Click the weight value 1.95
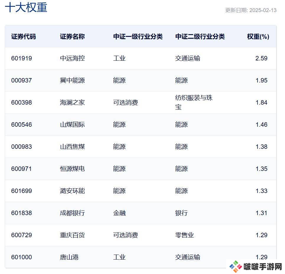This screenshot has height=274, width=285. coord(261,80)
